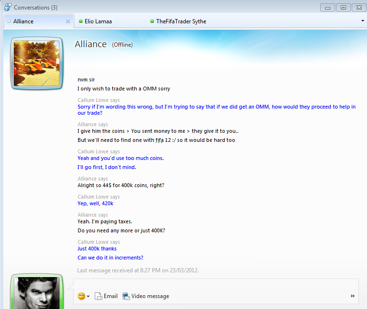Click the Video message button
Screen dimensions: 367x309
click(x=146, y=296)
